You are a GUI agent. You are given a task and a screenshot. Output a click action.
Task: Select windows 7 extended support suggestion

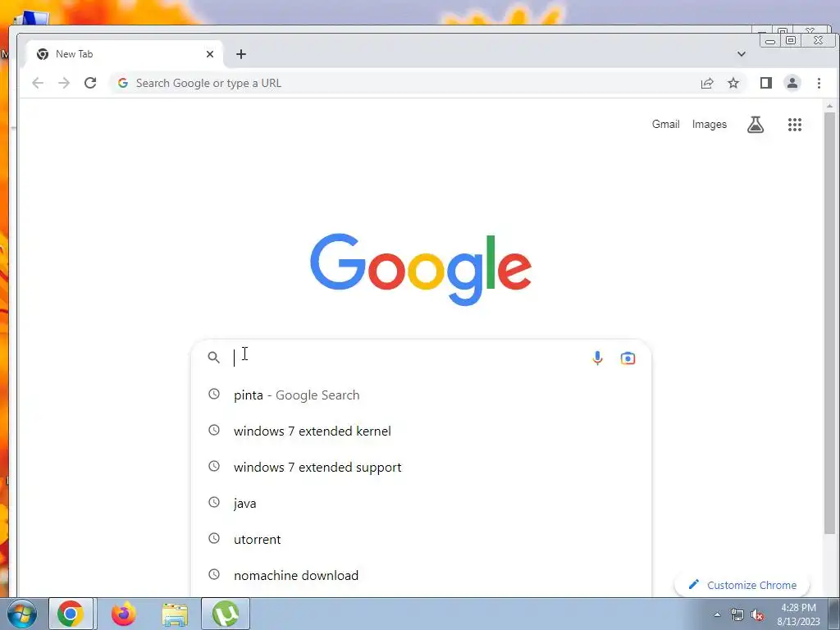click(x=421, y=467)
